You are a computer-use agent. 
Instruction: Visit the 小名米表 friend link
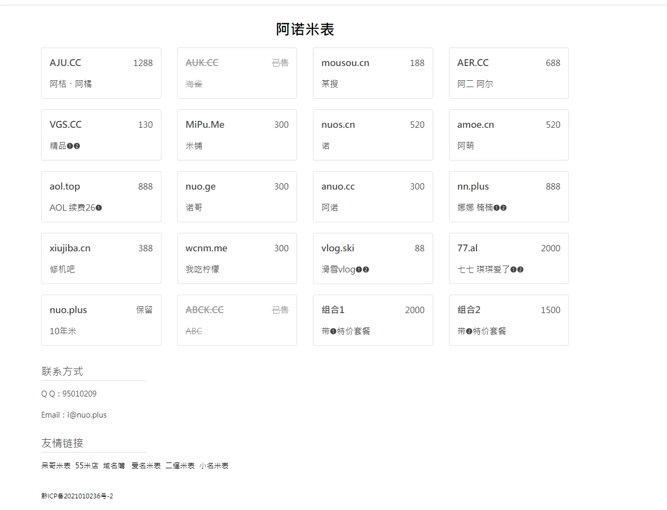pos(214,466)
